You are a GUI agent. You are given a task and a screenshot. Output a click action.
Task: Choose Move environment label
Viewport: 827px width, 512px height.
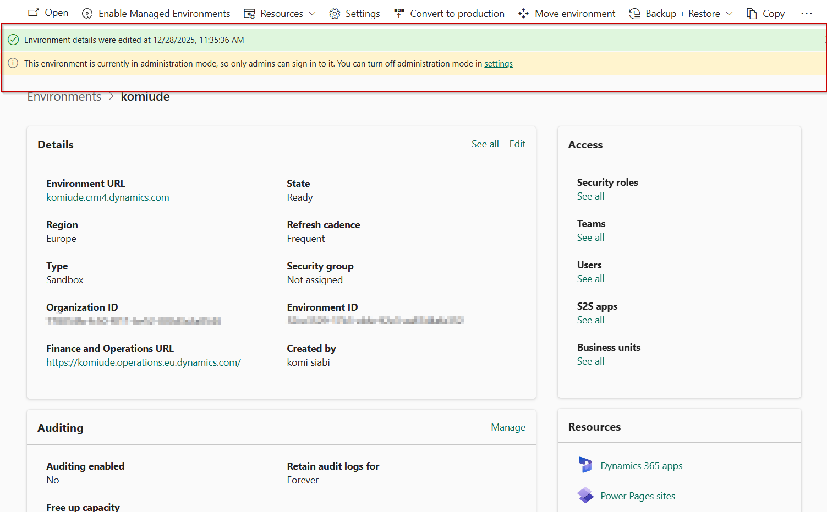[575, 14]
